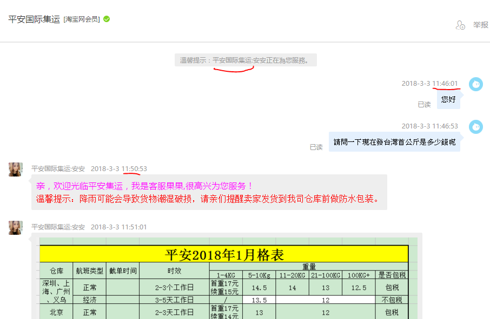Click the 2-3天工作日 delivery time cell
The height and width of the screenshot is (319, 490).
click(174, 312)
